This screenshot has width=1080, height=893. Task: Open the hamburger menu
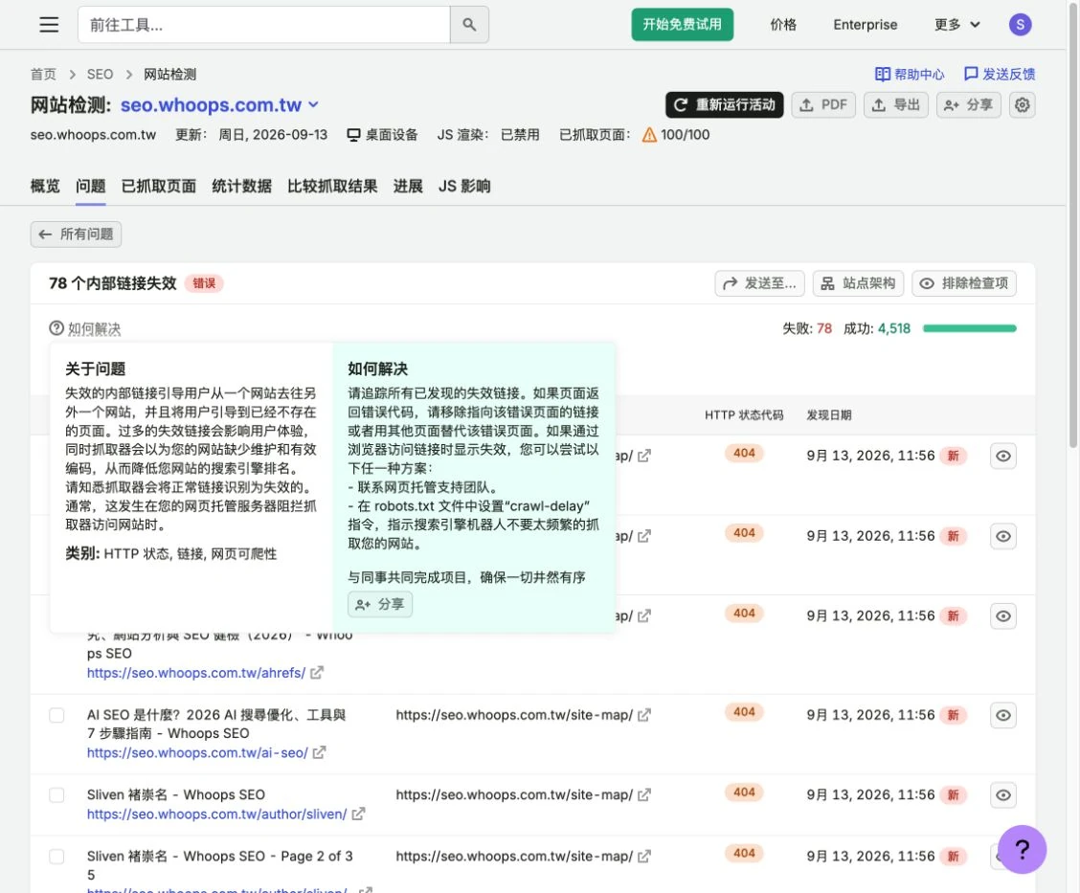click(x=49, y=25)
